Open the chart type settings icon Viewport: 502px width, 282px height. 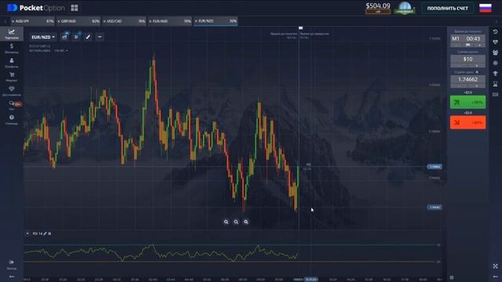(x=64, y=37)
